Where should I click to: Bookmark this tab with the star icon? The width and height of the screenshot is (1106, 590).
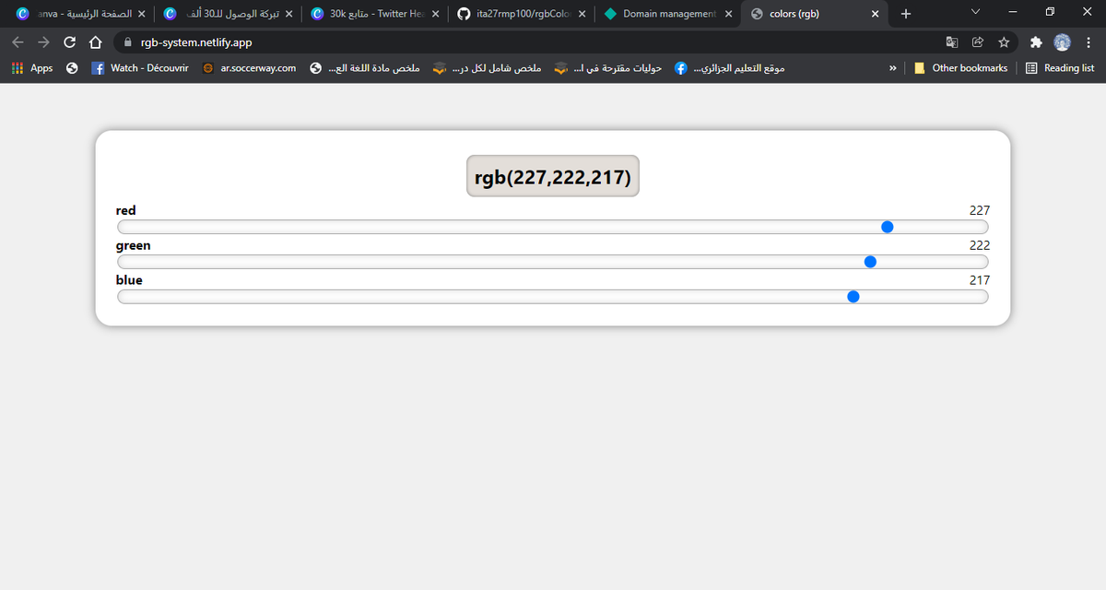[x=1004, y=42]
